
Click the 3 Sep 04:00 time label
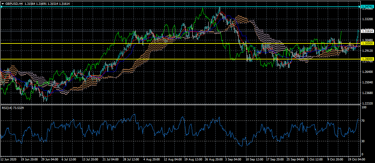coord(232,159)
